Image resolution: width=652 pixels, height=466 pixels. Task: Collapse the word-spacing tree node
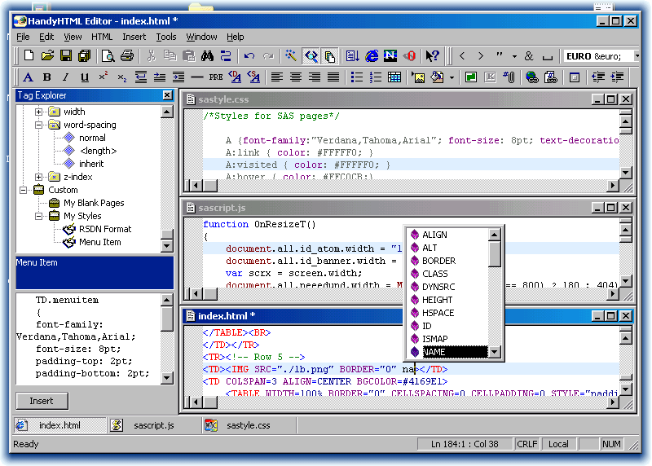(39, 125)
